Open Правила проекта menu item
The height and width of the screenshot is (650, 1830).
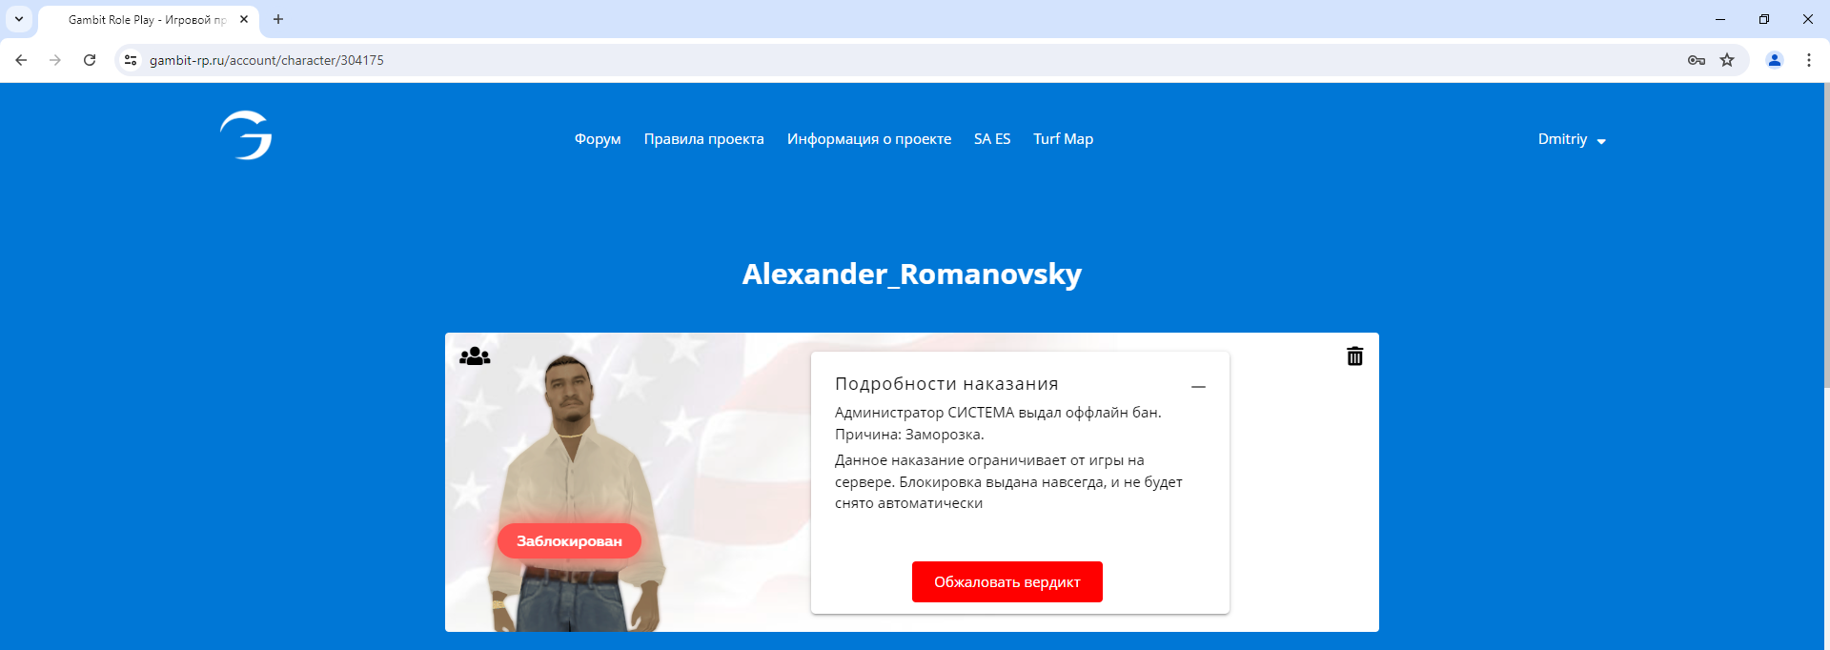703,139
